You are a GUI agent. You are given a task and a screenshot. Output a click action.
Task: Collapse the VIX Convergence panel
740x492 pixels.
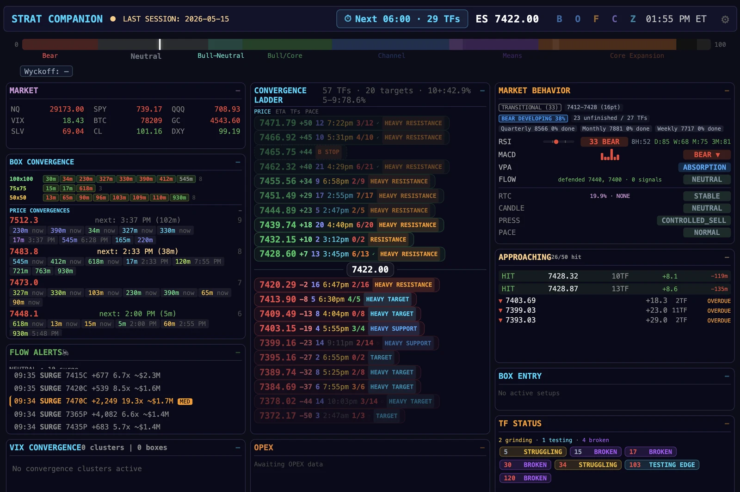(x=238, y=448)
